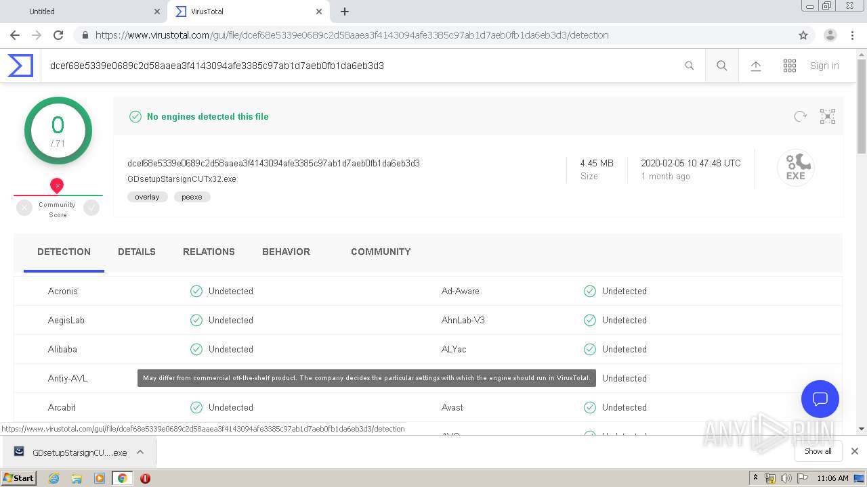867x487 pixels.
Task: Bookmark this page with star icon
Action: (x=803, y=35)
